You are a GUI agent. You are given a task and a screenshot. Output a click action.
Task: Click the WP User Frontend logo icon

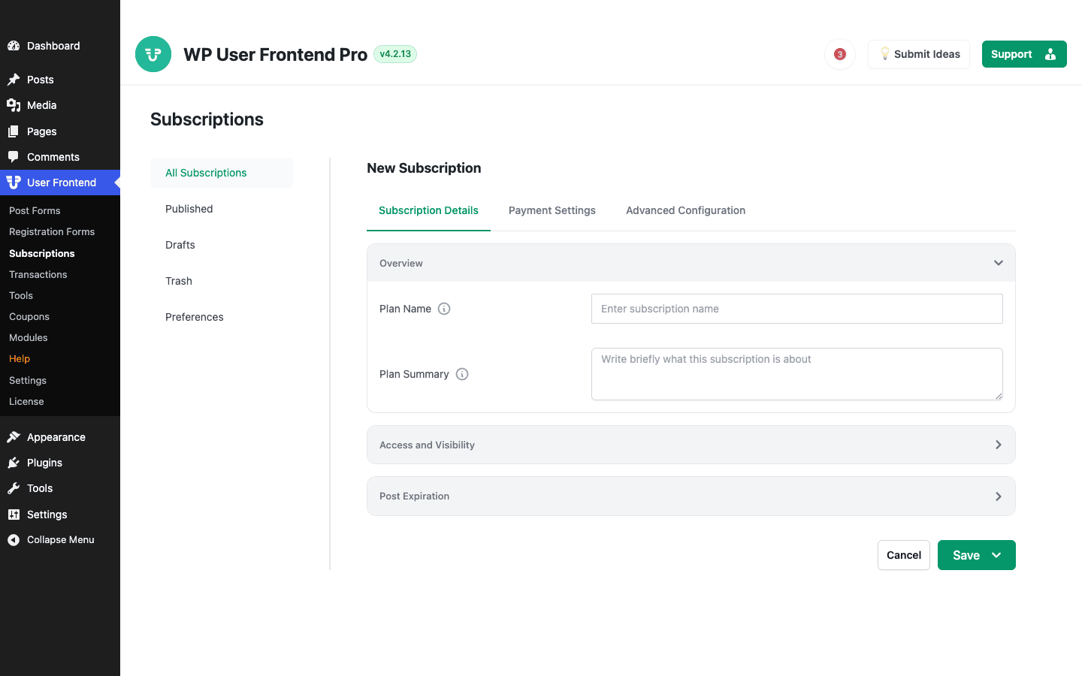click(x=153, y=54)
